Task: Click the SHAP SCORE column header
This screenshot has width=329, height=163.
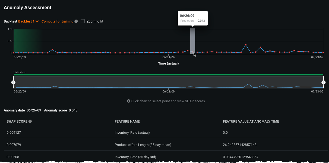Action: (x=17, y=121)
